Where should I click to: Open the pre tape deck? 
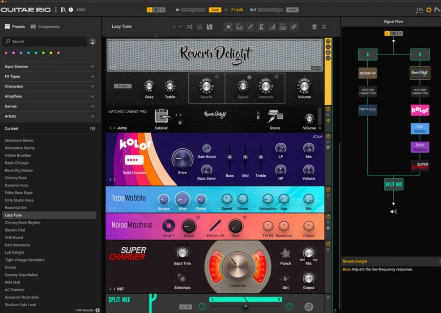[x=239, y=27]
